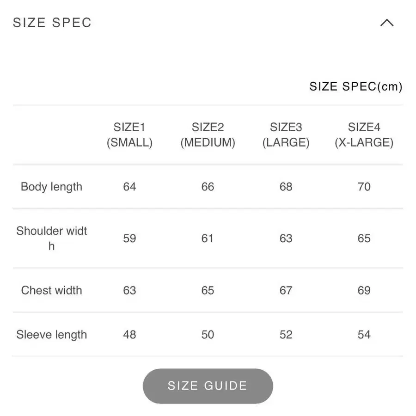
Task: Click Shoulder width value 61 for Medium
Action: pos(208,239)
